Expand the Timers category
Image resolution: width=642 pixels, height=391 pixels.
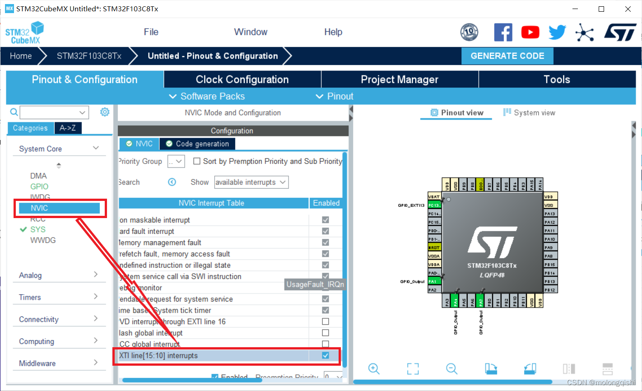[96, 297]
